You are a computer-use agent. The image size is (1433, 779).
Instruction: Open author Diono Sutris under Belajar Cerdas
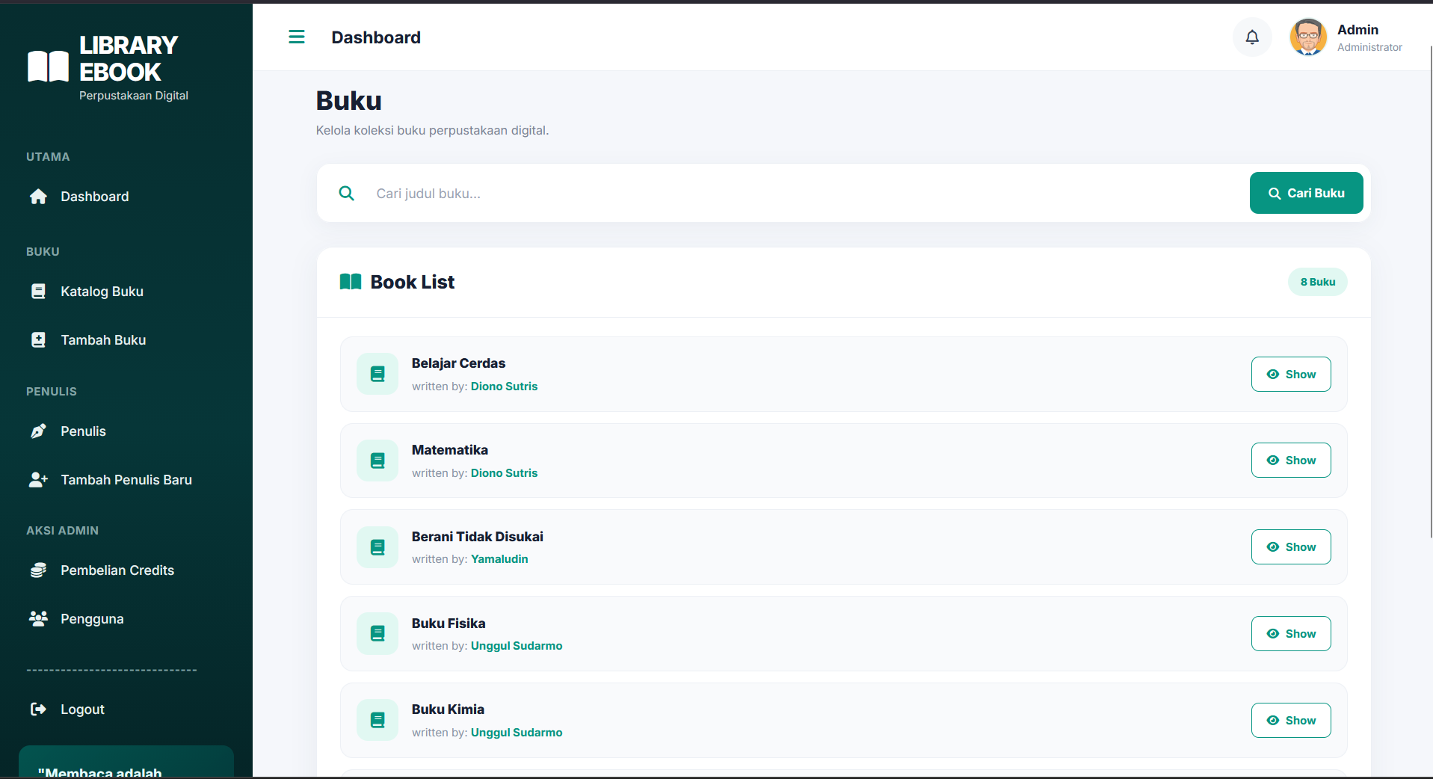[504, 387]
